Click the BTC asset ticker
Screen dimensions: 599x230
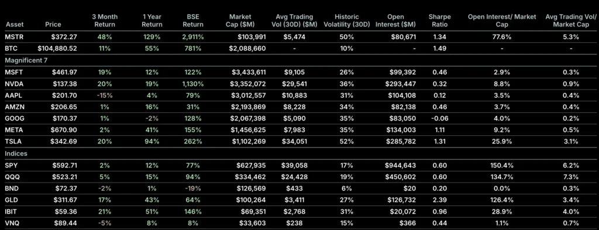pyautogui.click(x=11, y=49)
